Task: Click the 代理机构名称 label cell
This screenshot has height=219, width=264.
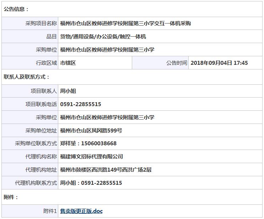Action: tap(30, 157)
